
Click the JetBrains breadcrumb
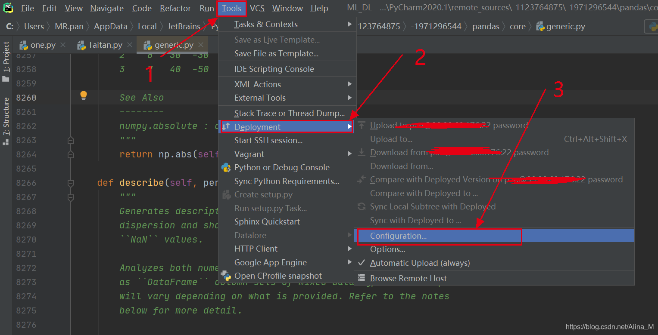[x=184, y=26]
